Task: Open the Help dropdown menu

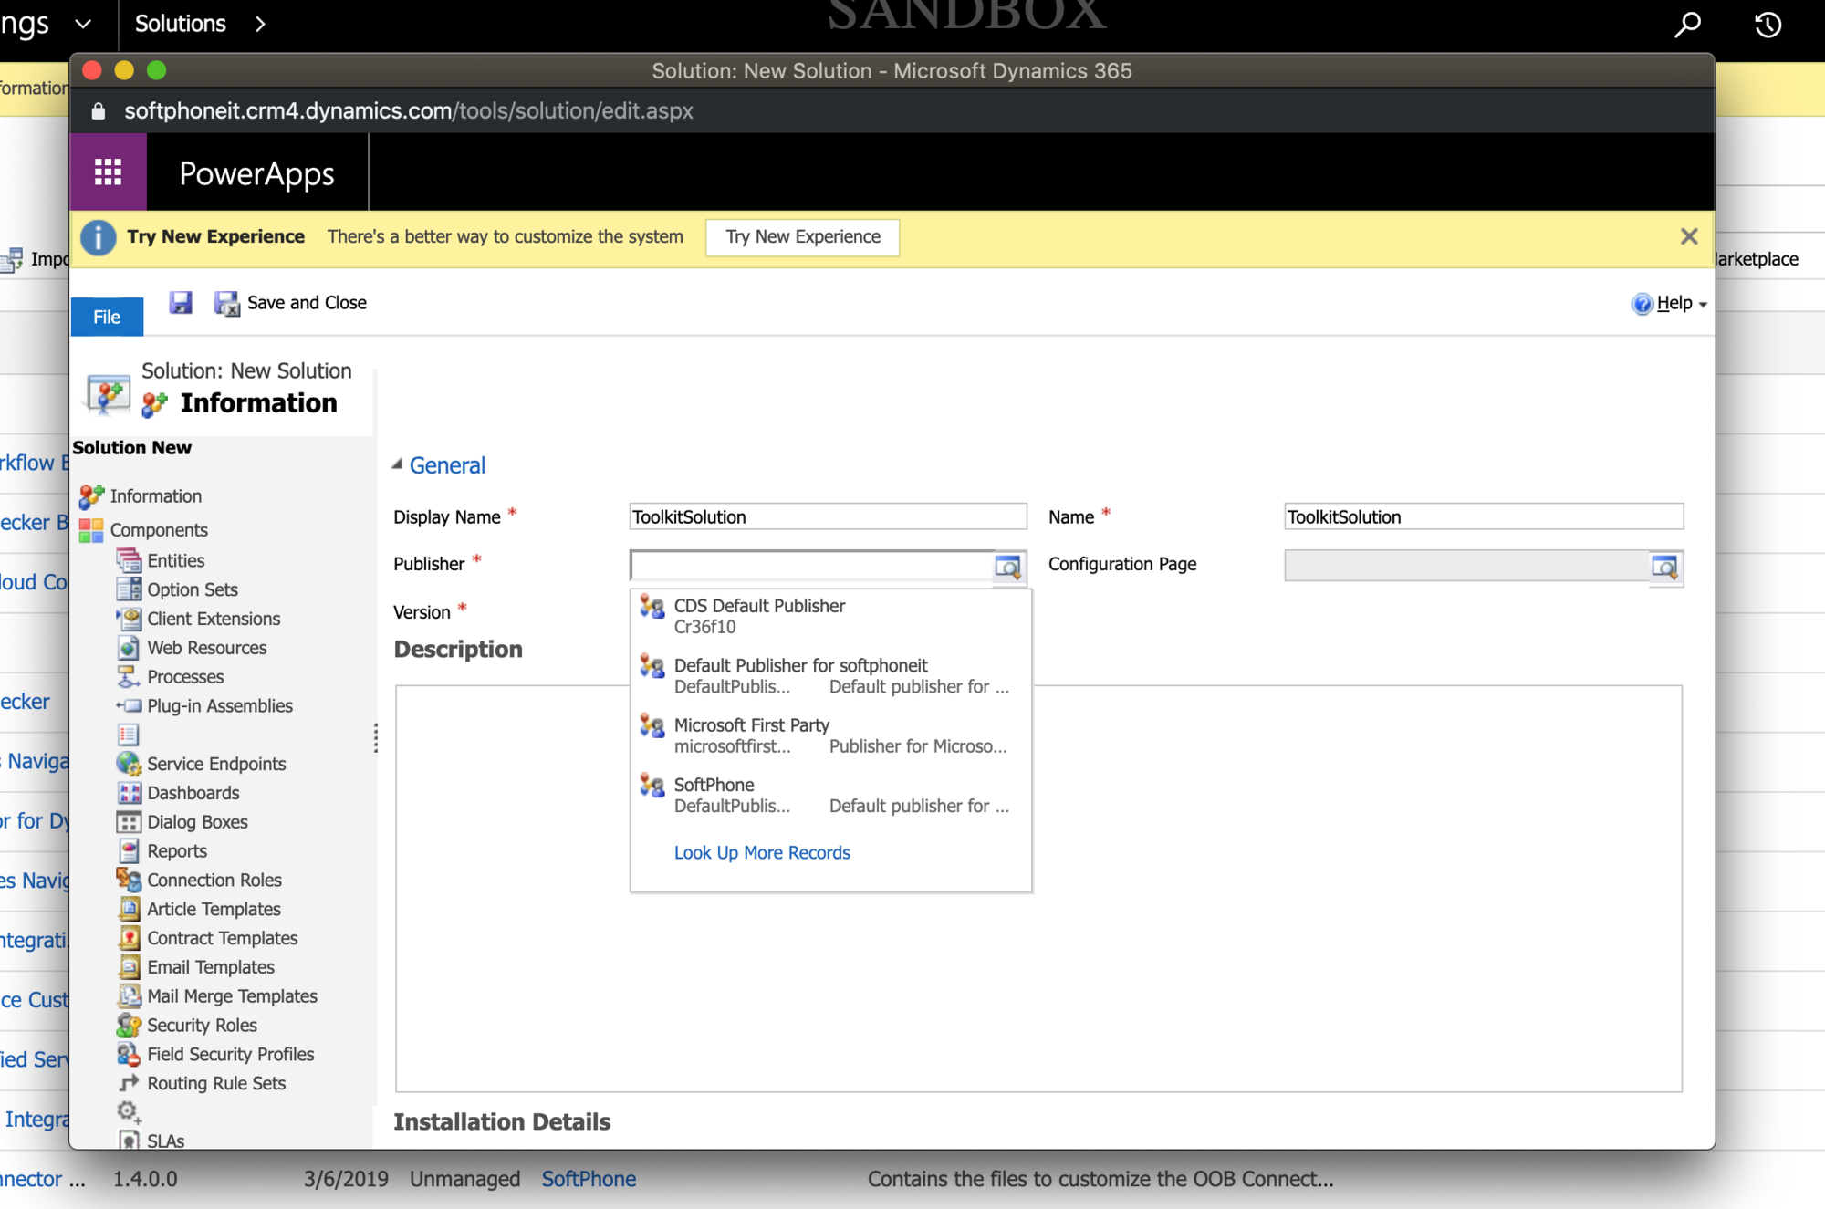Action: [1669, 303]
